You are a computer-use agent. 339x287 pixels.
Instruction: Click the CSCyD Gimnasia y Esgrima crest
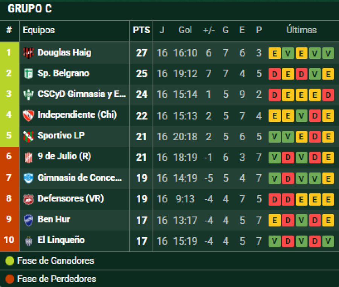[28, 94]
